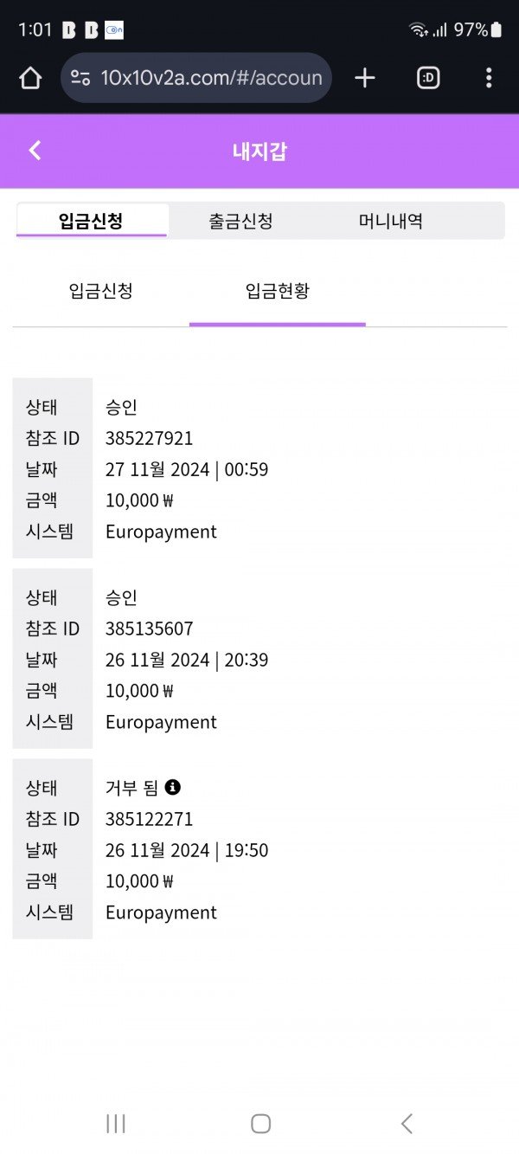The image size is (519, 1154).
Task: Select the top 입금신청 tab
Action: point(91,221)
